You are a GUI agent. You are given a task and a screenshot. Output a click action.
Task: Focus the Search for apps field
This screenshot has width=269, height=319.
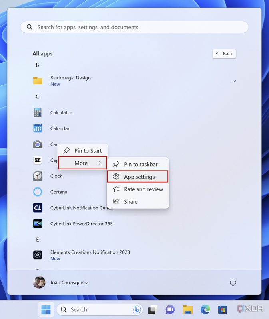pyautogui.click(x=134, y=27)
